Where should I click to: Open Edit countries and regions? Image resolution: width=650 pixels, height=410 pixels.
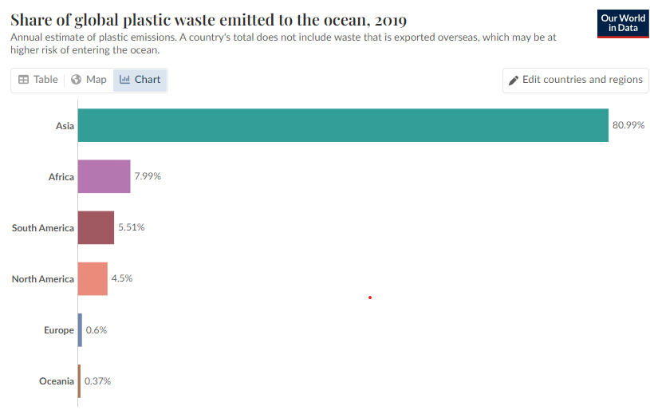pos(576,80)
